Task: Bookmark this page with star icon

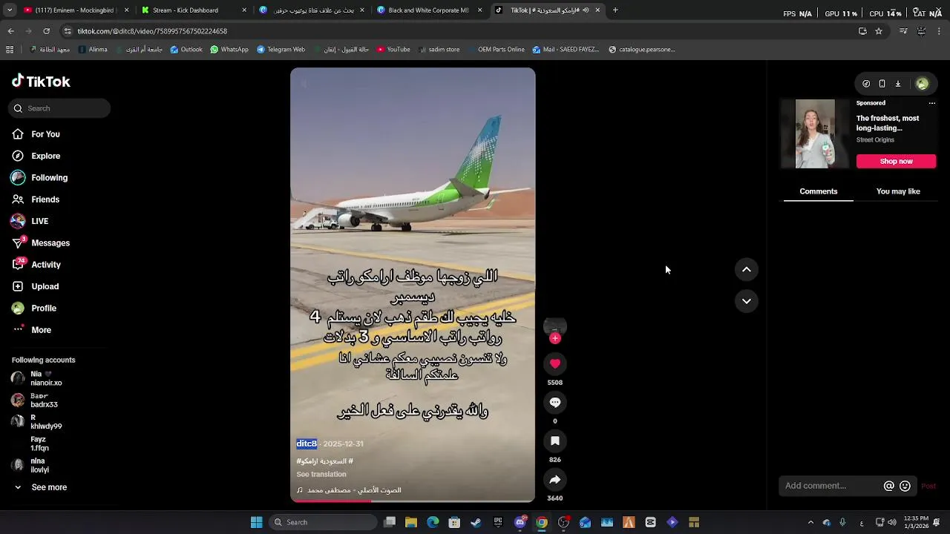Action: 879,31
